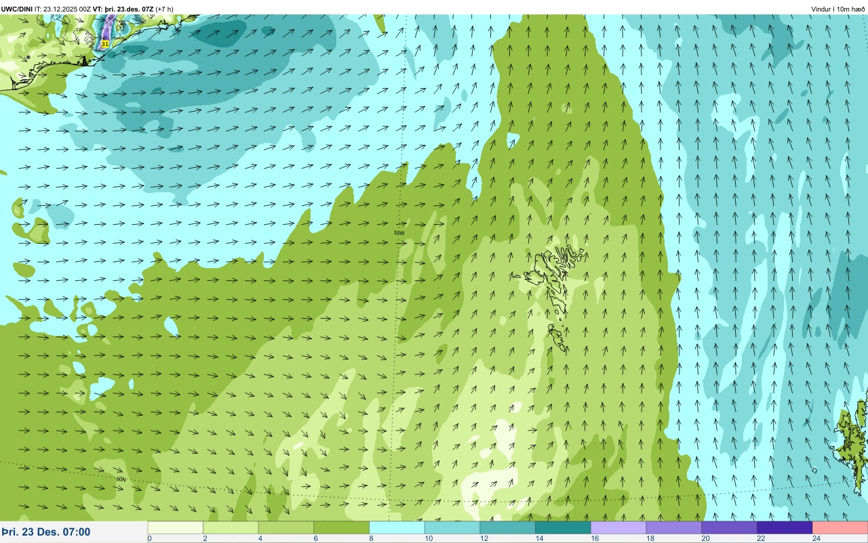The height and width of the screenshot is (543, 868).
Task: Click the yellow '31' wind value marker
Action: pos(104,43)
